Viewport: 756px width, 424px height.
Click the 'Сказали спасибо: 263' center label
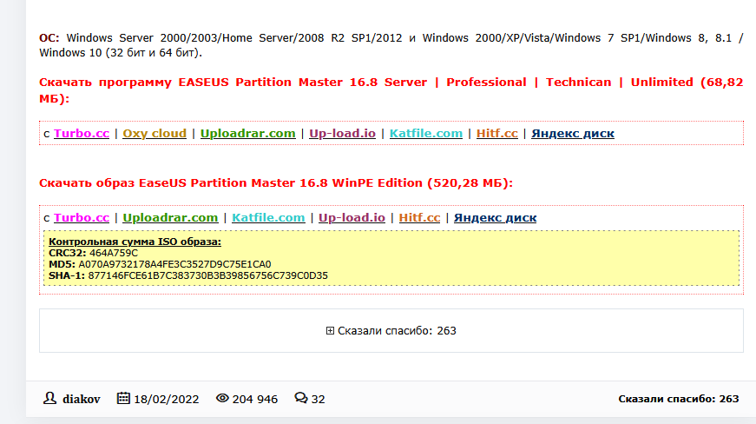pyautogui.click(x=397, y=330)
